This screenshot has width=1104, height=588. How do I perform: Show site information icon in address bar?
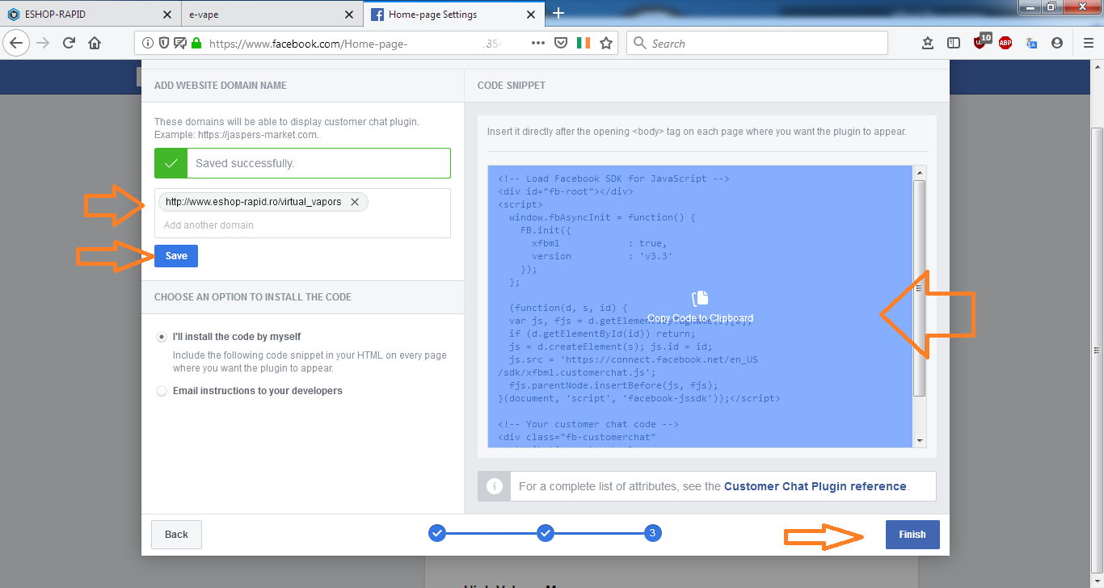point(148,44)
